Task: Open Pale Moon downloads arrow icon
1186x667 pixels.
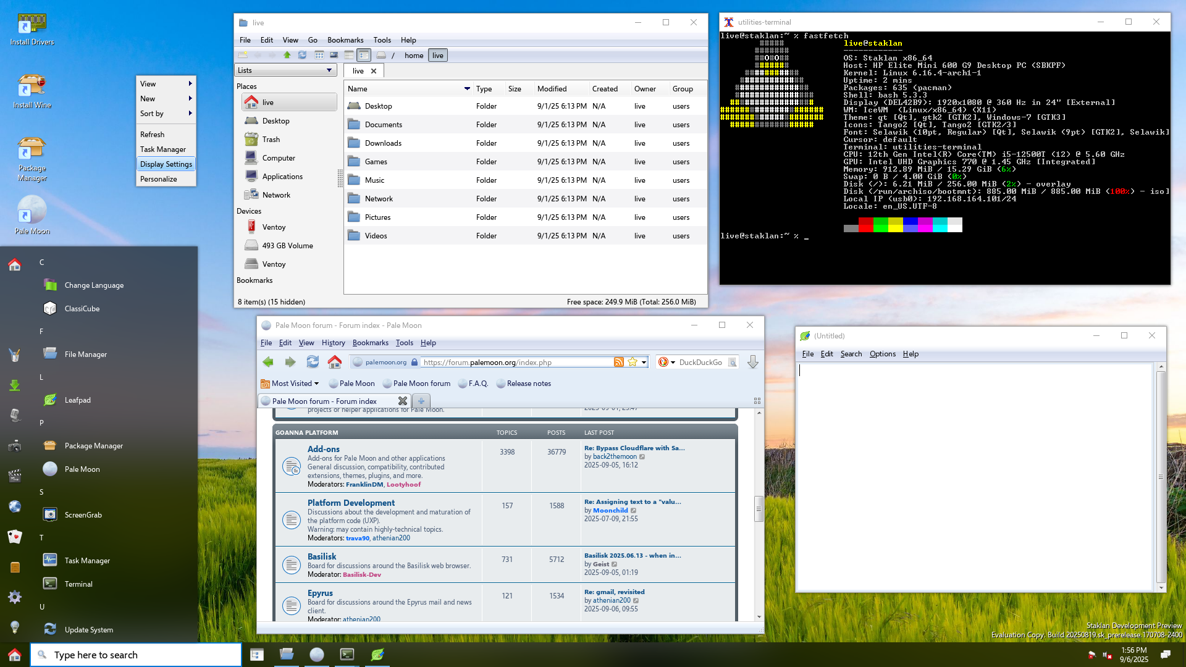Action: point(752,362)
